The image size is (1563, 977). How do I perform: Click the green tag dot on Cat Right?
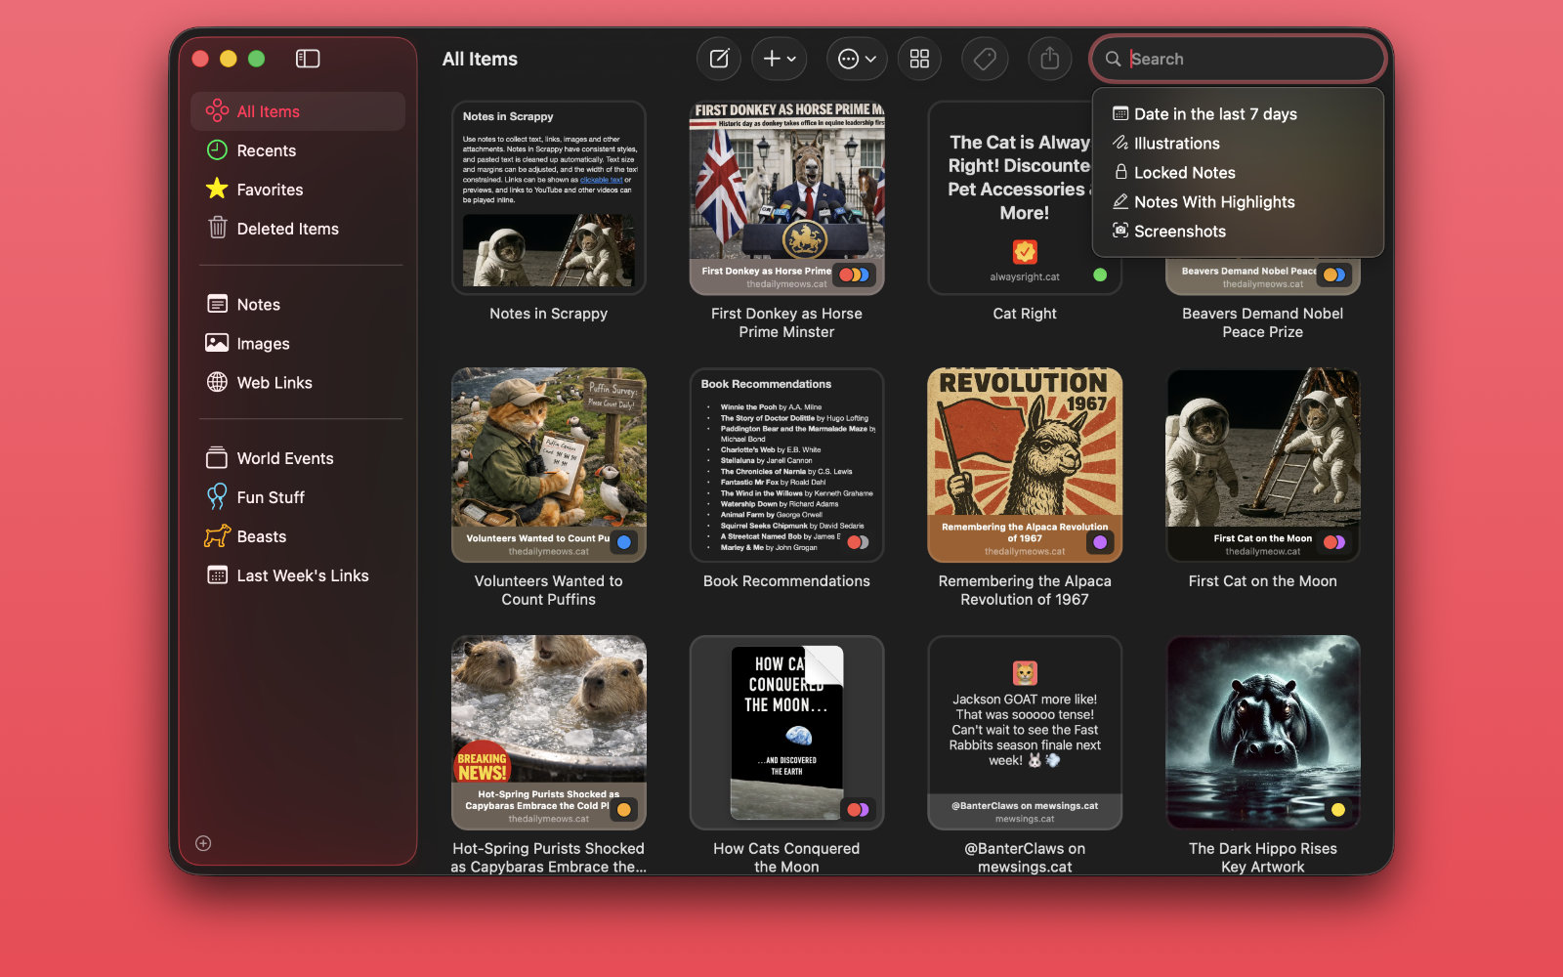pyautogui.click(x=1100, y=276)
